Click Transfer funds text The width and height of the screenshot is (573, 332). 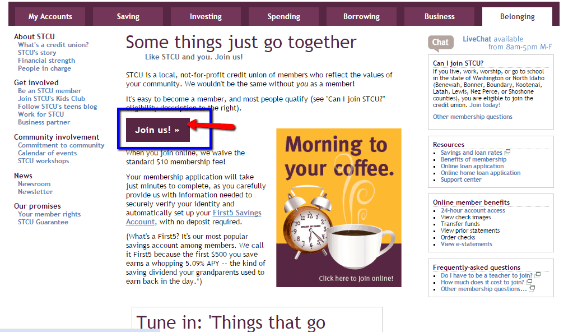click(460, 224)
